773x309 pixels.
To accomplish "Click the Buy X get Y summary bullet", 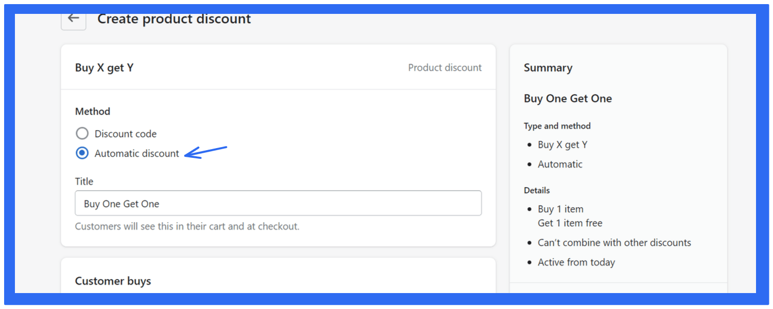I will click(x=563, y=144).
